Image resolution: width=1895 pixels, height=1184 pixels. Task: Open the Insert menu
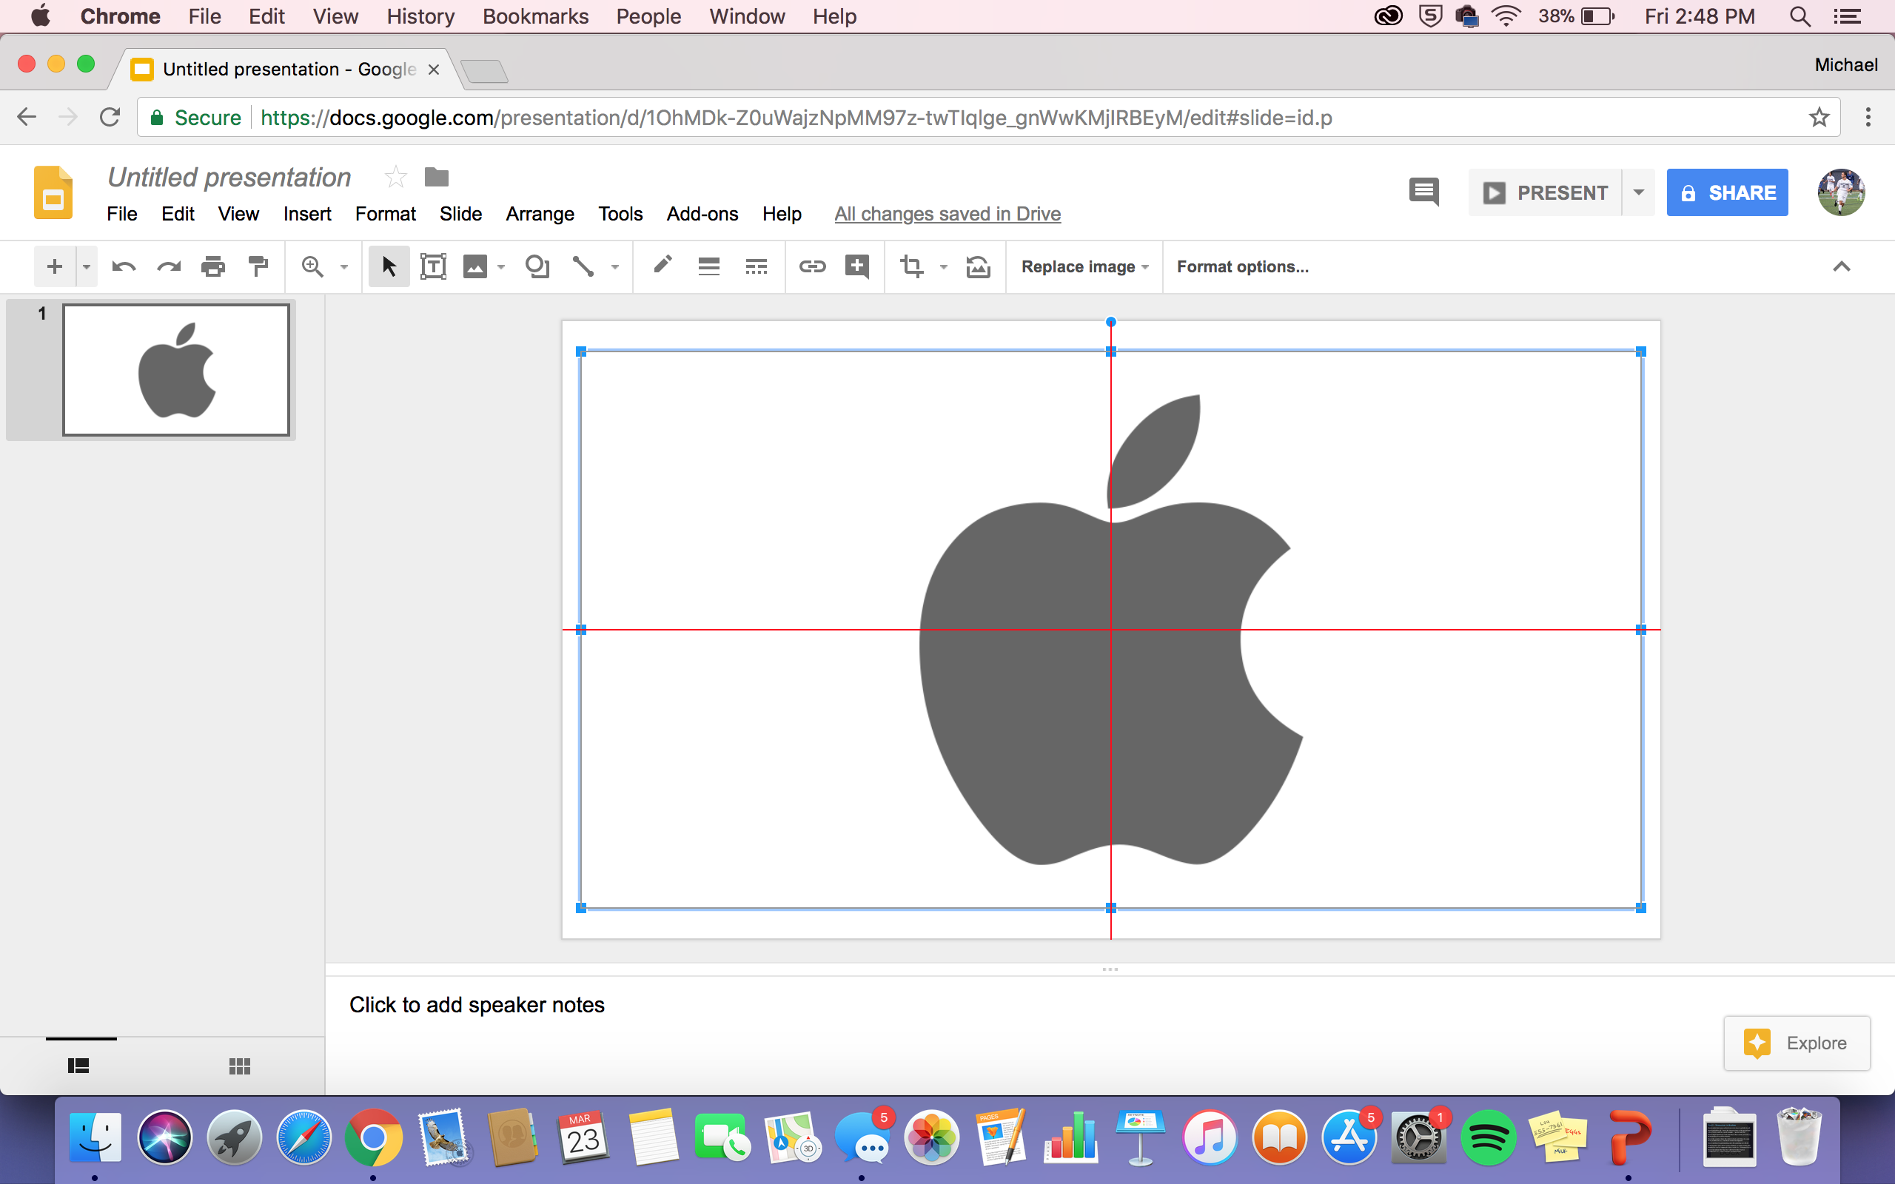pyautogui.click(x=307, y=214)
